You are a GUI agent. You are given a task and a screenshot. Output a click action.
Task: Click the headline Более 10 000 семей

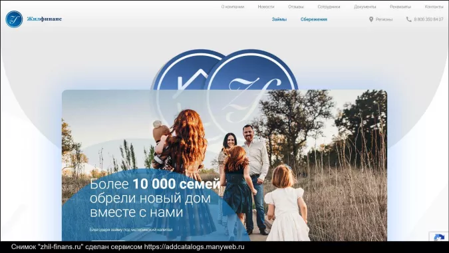(x=155, y=184)
